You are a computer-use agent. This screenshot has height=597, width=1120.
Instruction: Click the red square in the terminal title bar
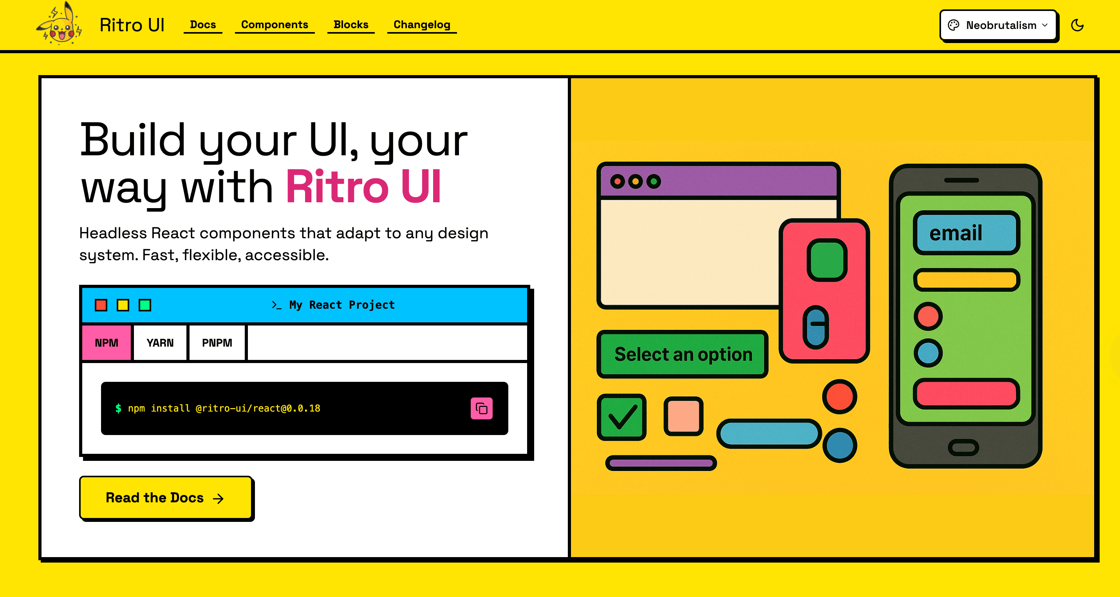tap(101, 305)
